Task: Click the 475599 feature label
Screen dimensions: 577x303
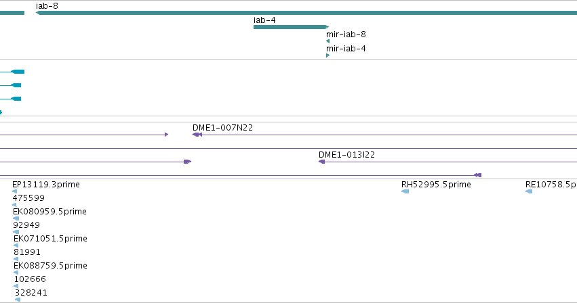Action: click(28, 198)
